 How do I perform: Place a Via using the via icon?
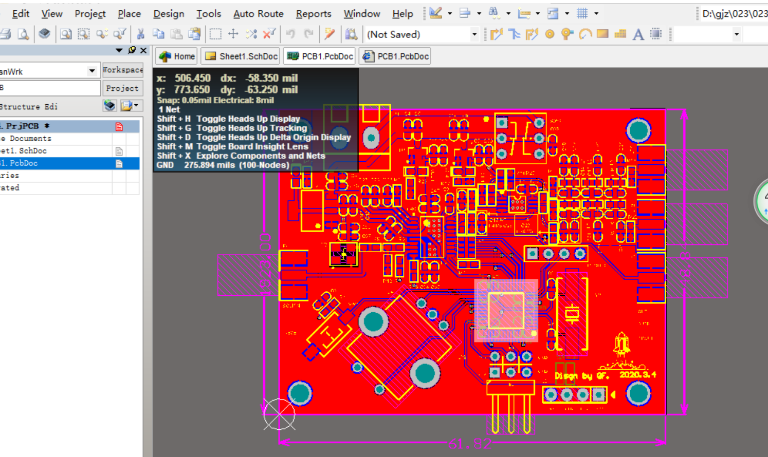click(567, 34)
